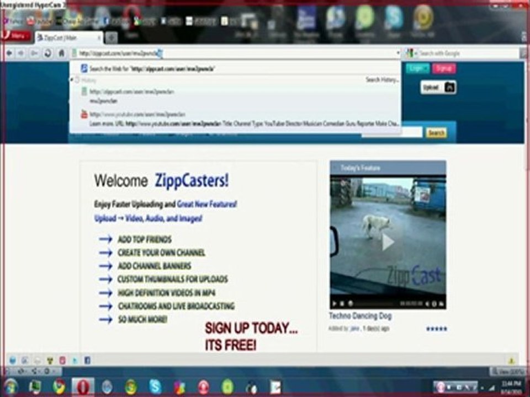The height and width of the screenshot is (397, 530).
Task: Click the pink Signup button
Action: [444, 68]
